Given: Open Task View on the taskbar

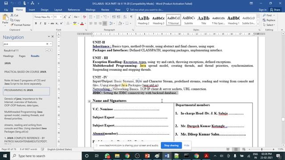Looking at the screenshot, I should coord(97,156).
